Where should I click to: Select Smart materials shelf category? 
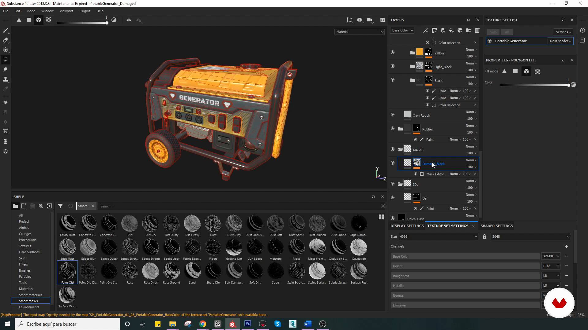pyautogui.click(x=30, y=295)
